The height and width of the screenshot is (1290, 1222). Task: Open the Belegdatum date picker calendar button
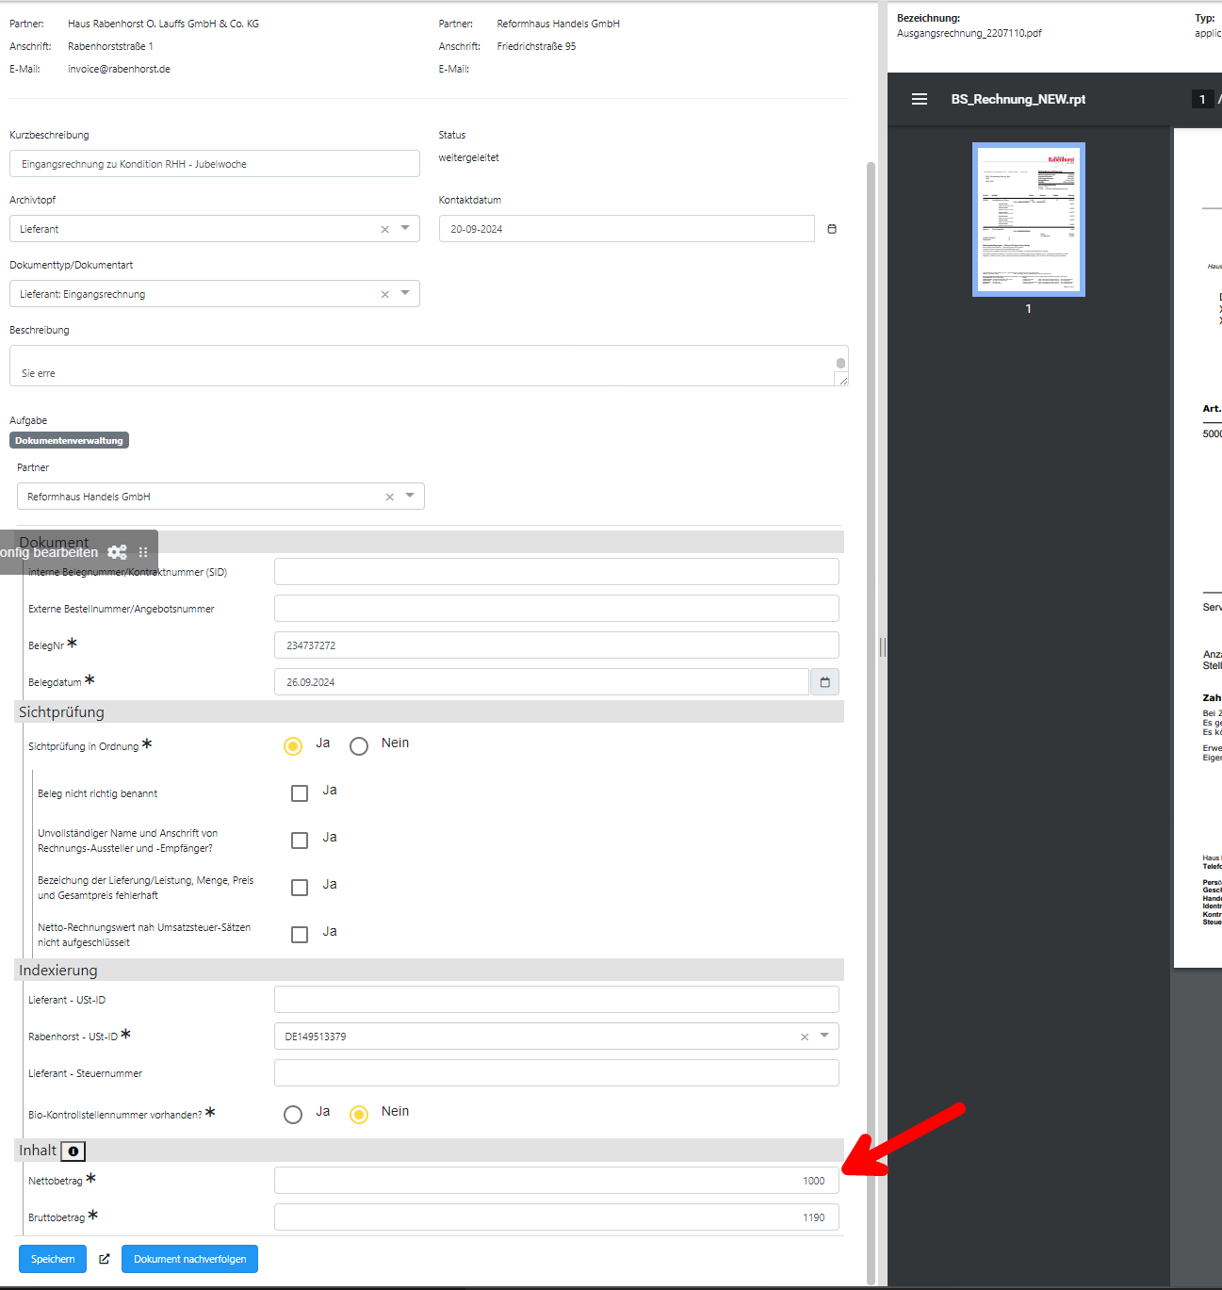click(824, 682)
